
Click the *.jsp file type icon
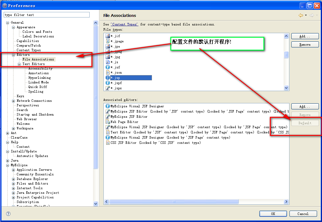pyautogui.click(x=107, y=78)
